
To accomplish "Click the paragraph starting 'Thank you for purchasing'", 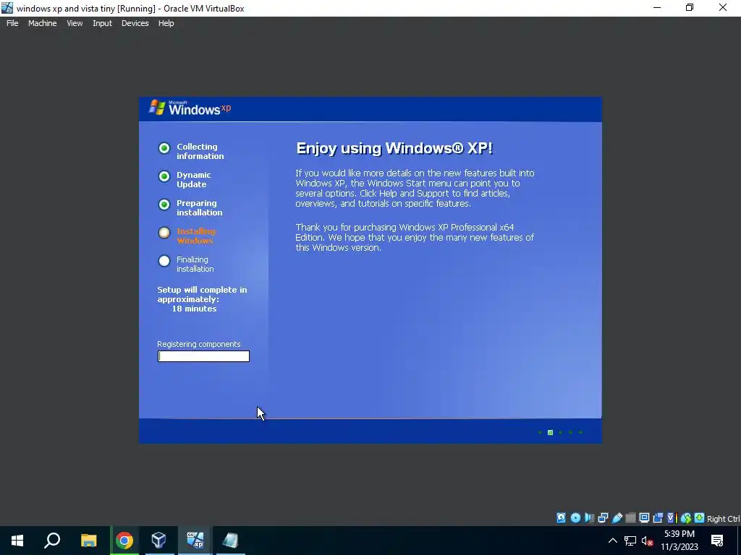I will (415, 237).
